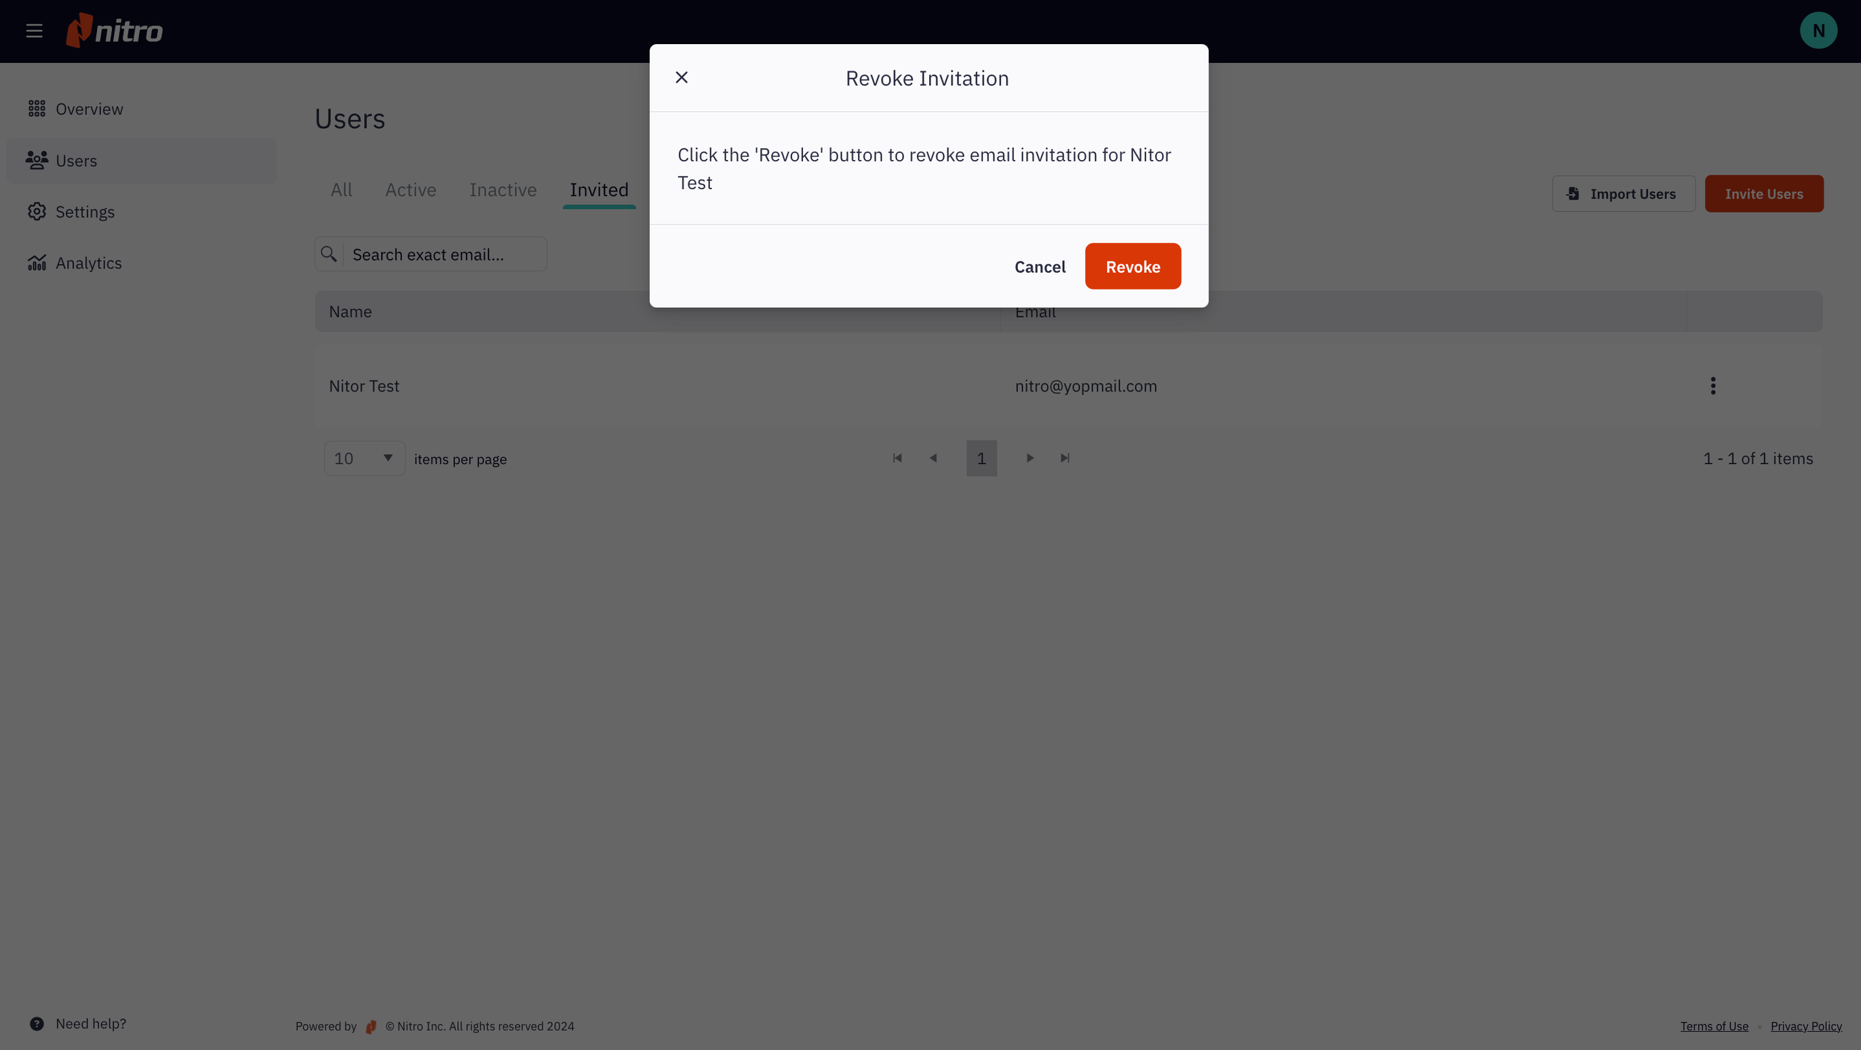The image size is (1861, 1050).
Task: Open the three-dot menu for Nitor Test
Action: coord(1713,386)
